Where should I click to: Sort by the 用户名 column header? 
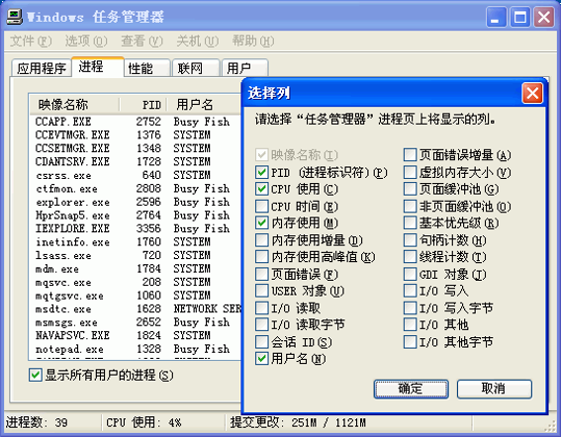pyautogui.click(x=205, y=105)
